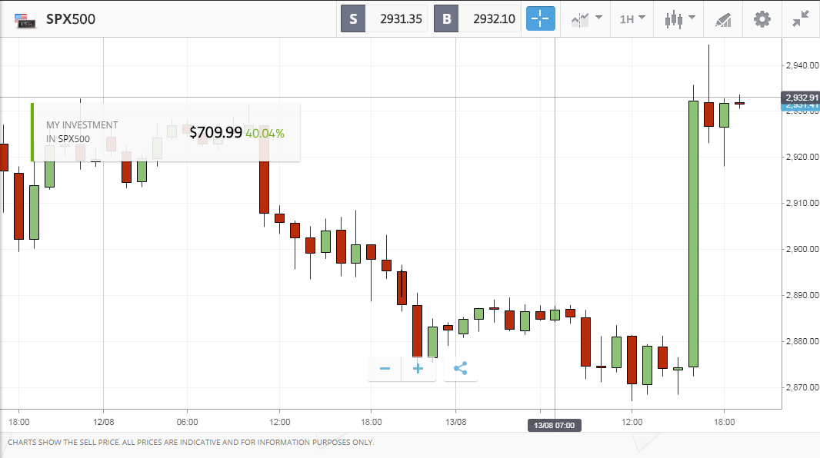
Task: Click the 2,890.00 price axis label
Action: 802,295
